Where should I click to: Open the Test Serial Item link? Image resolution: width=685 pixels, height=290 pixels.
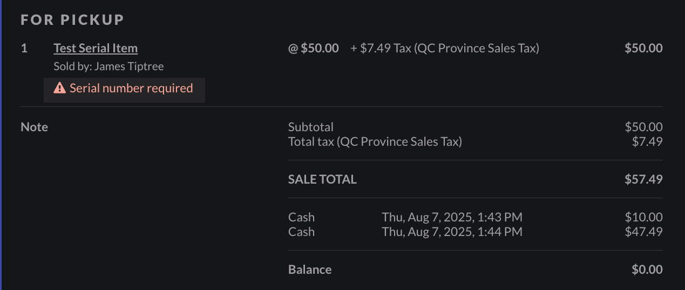coord(96,48)
